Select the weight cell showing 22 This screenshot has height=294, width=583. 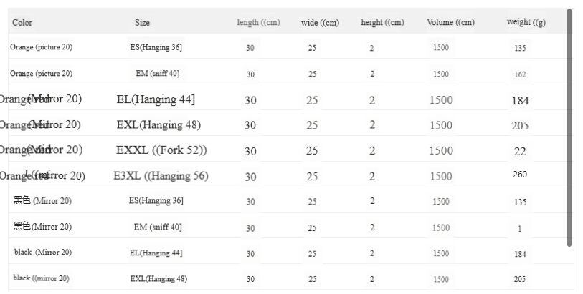coord(520,151)
